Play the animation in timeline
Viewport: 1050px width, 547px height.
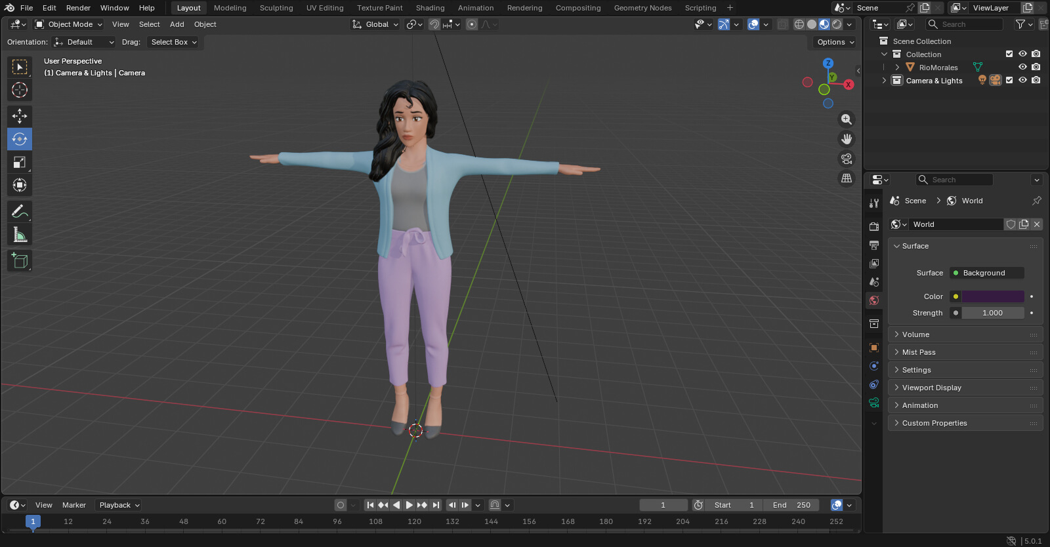point(409,505)
